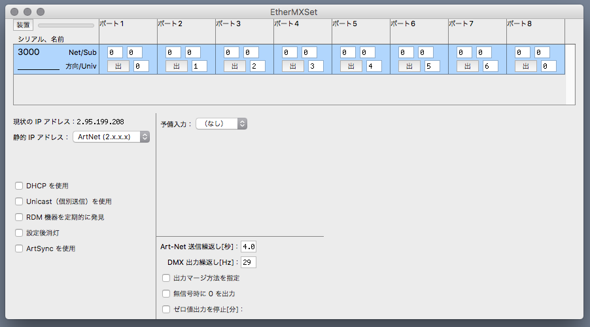590x327 pixels.
Task: Click device name field under 3000
Action: pos(39,65)
